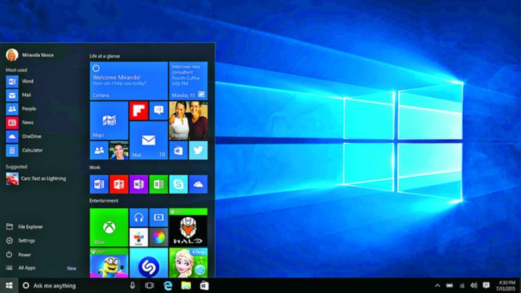The image size is (521, 293).
Task: Click the Entertainment group header
Action: coord(104,201)
